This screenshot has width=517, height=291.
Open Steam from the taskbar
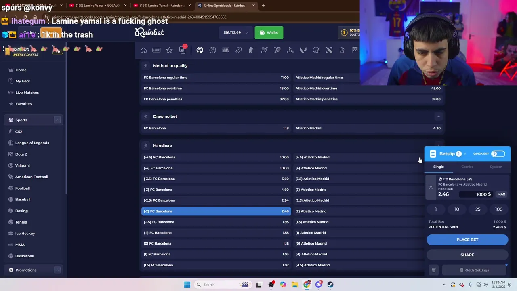click(330, 285)
